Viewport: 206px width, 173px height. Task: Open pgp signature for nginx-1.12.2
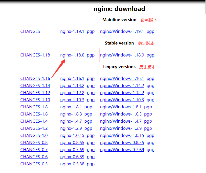[x=91, y=93]
